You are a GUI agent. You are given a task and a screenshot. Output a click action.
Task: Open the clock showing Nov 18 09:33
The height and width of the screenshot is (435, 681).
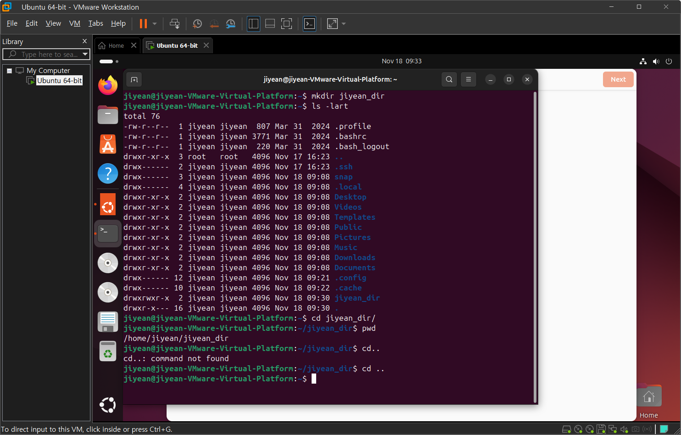coord(402,61)
